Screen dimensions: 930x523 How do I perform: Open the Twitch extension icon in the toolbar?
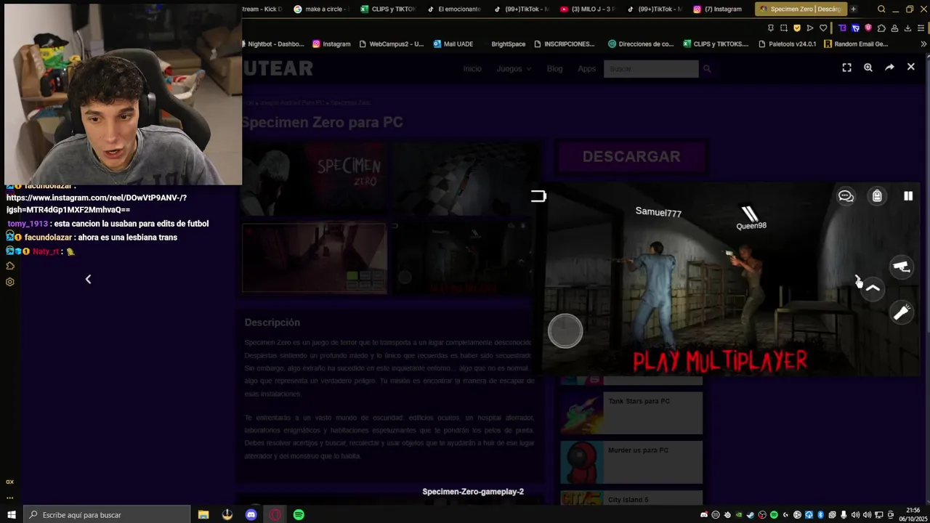tap(842, 28)
